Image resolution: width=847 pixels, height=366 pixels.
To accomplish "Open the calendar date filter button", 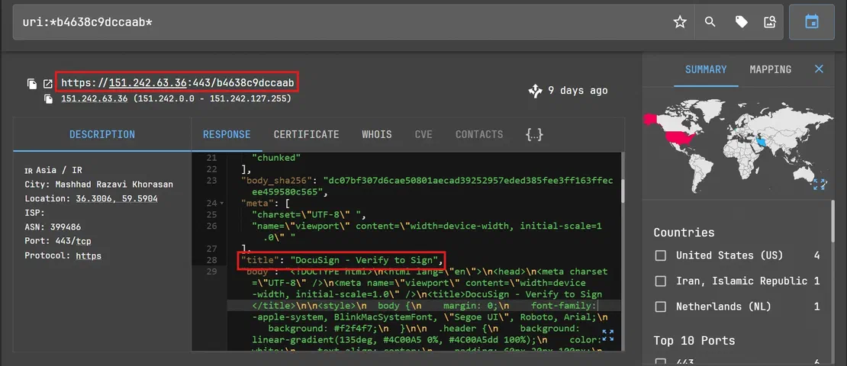I will [811, 22].
